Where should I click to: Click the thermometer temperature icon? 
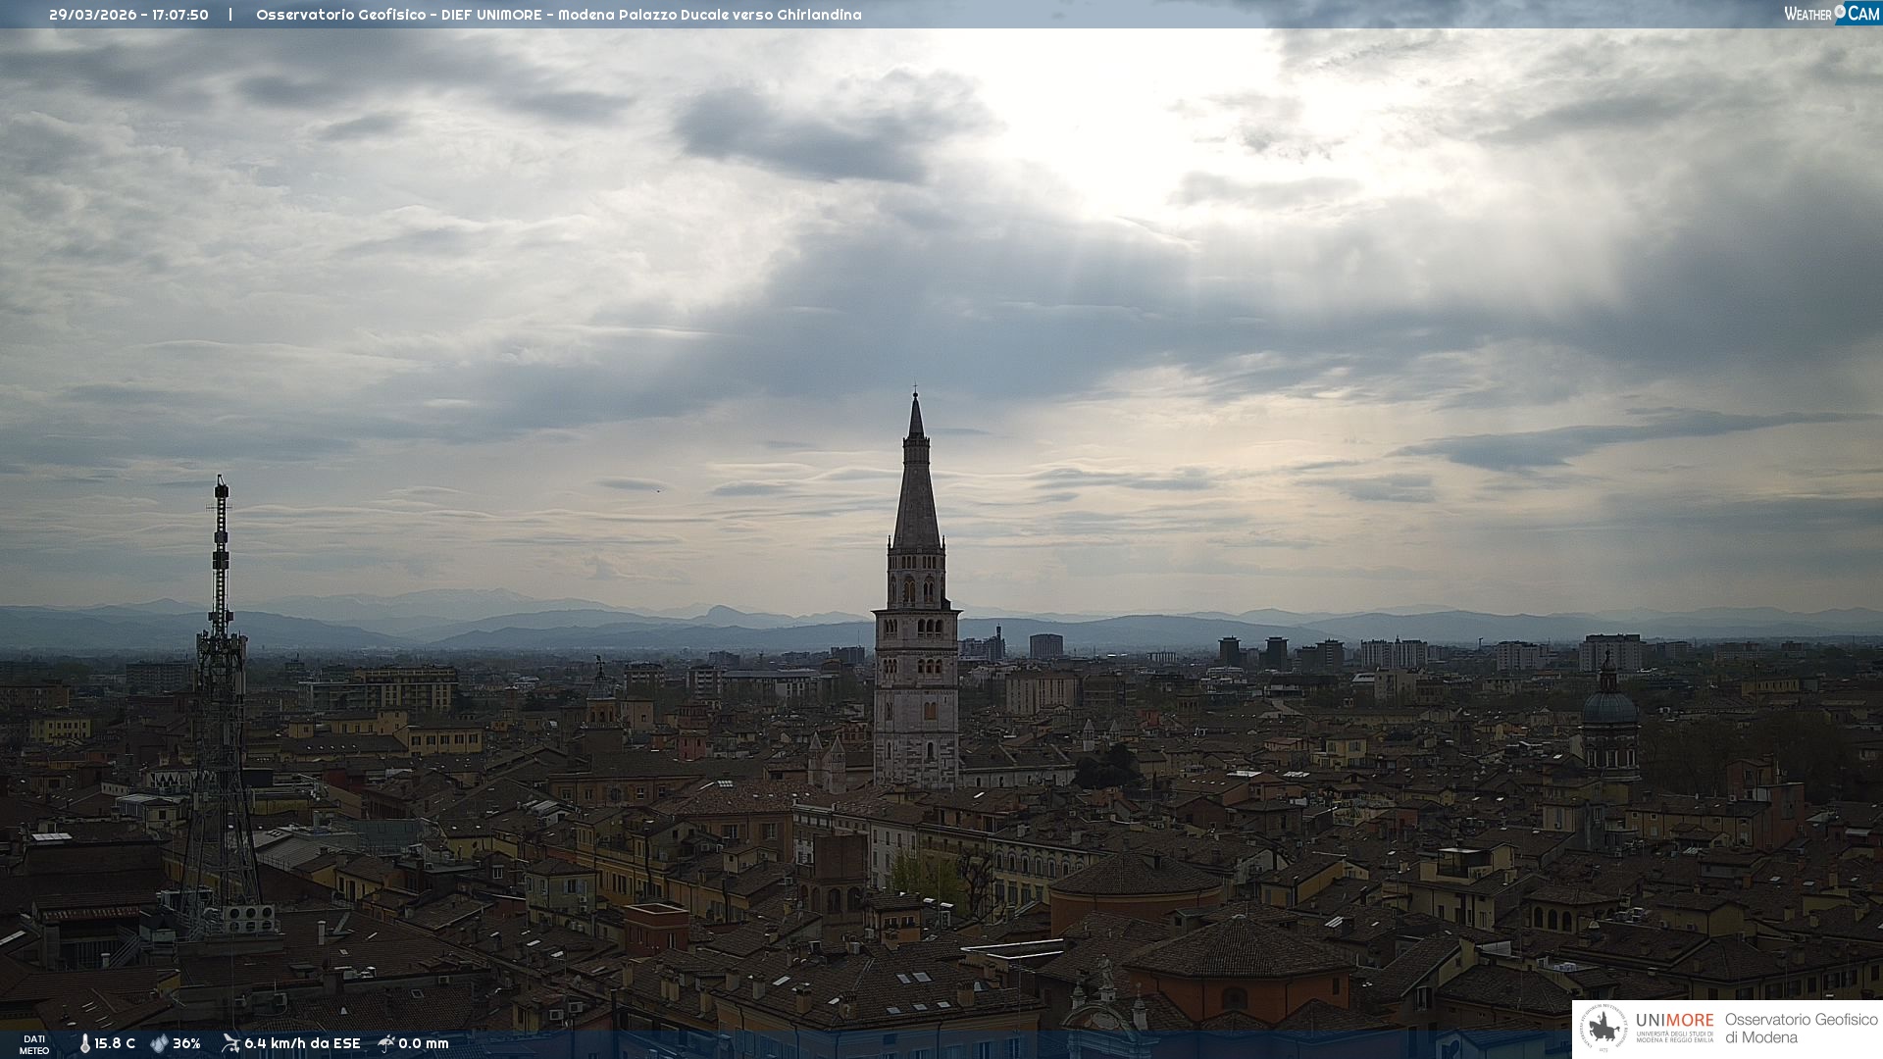point(84,1043)
